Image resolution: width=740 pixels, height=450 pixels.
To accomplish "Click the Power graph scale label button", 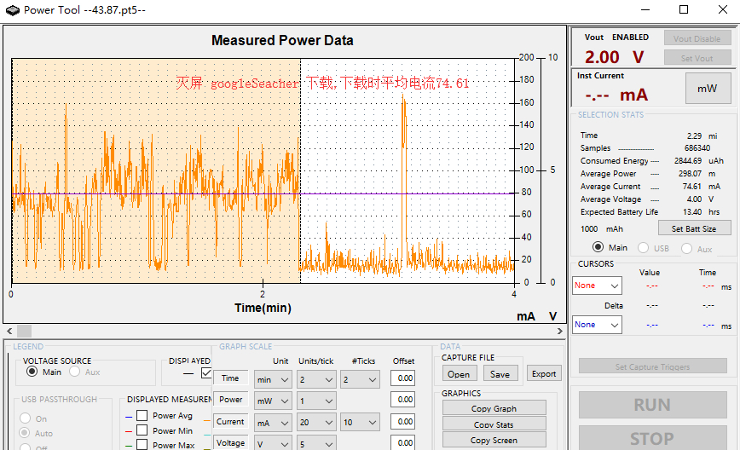I will pyautogui.click(x=231, y=400).
